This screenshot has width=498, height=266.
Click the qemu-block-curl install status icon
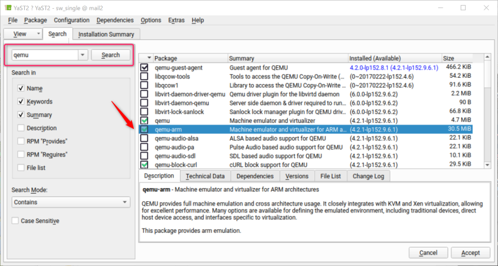click(144, 164)
